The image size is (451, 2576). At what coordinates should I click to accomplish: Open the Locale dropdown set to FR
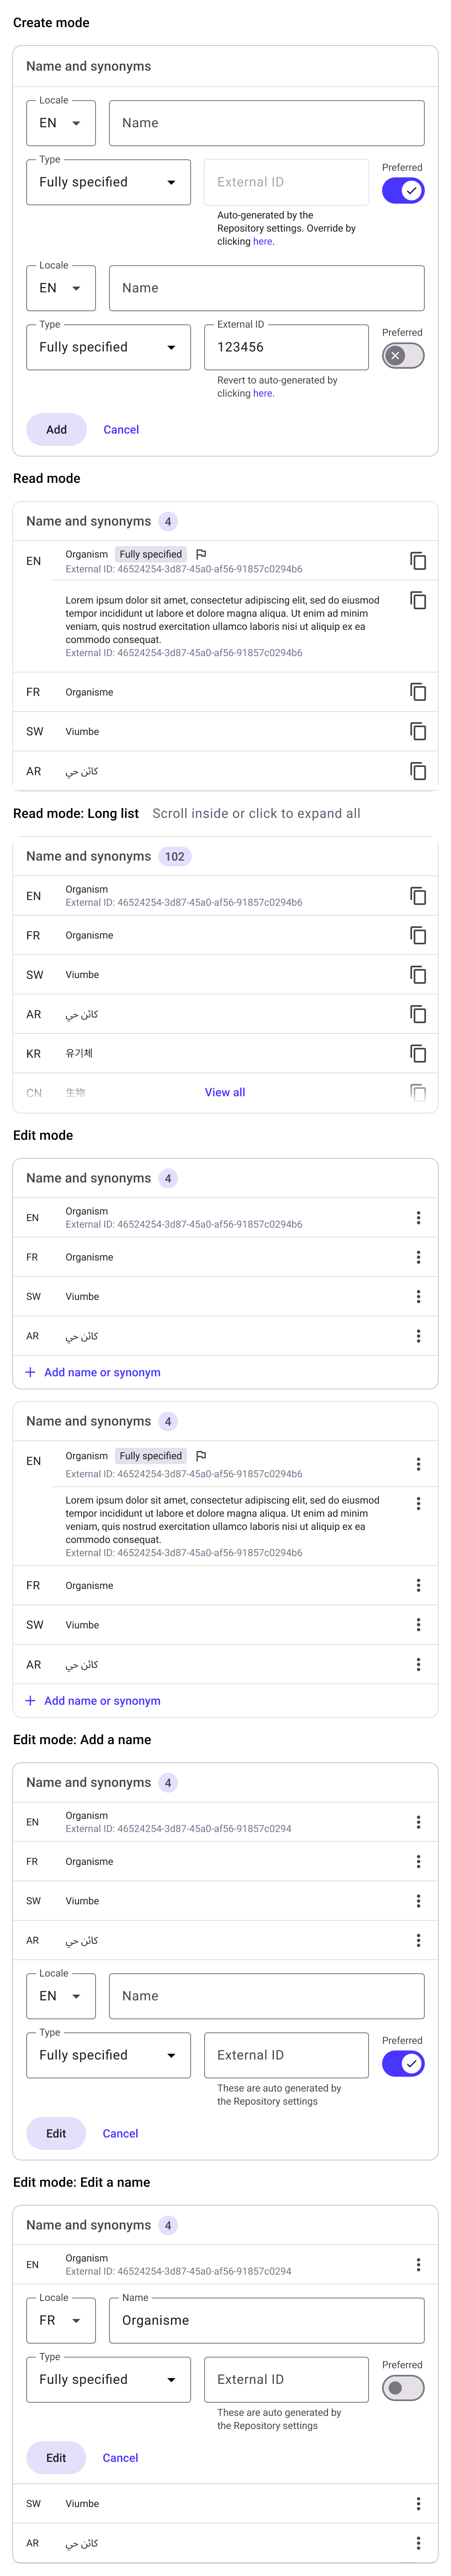[x=61, y=2320]
